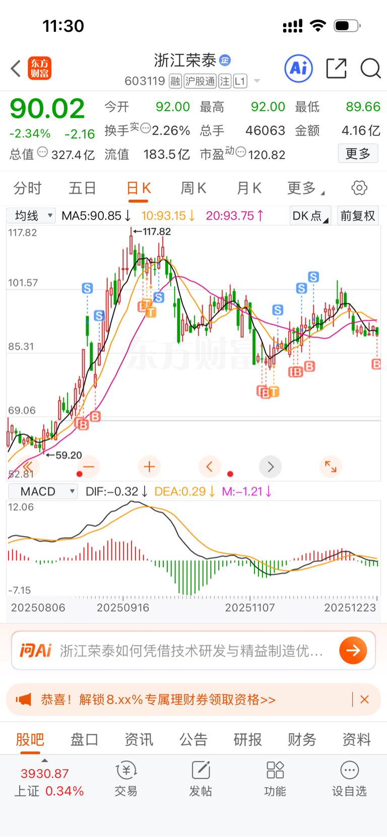
Task: Tap the info icon beside 总值
Action: (43, 152)
